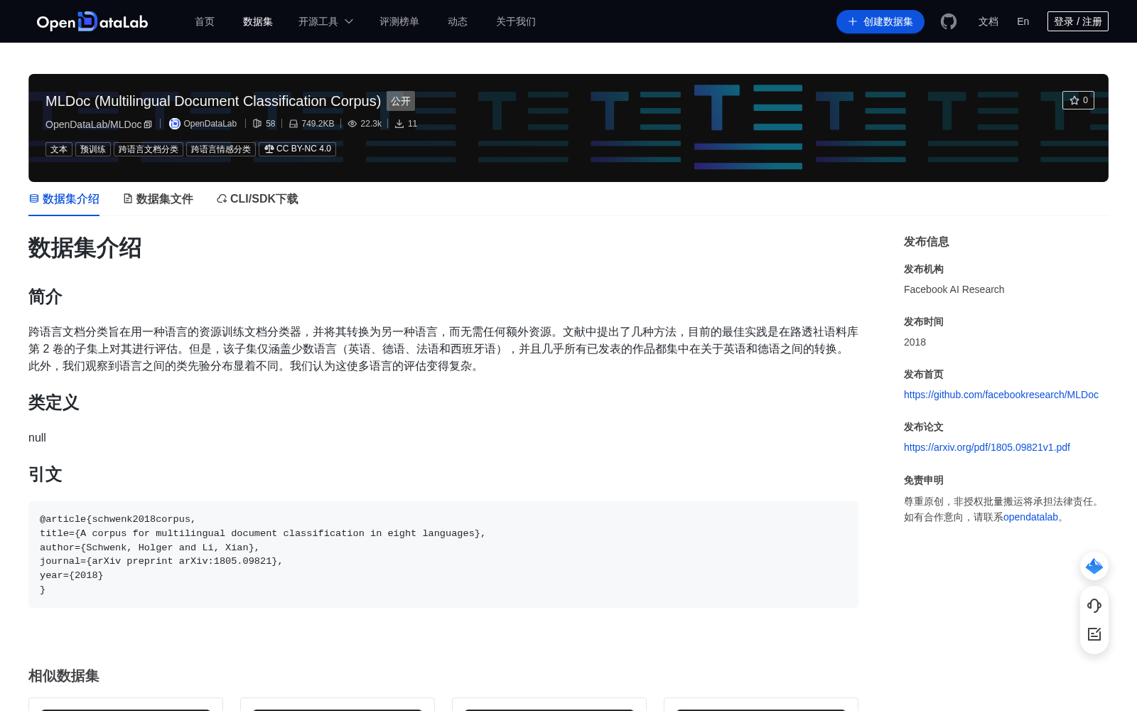Open the 数据集 navigation item
This screenshot has height=711, width=1137.
(258, 21)
